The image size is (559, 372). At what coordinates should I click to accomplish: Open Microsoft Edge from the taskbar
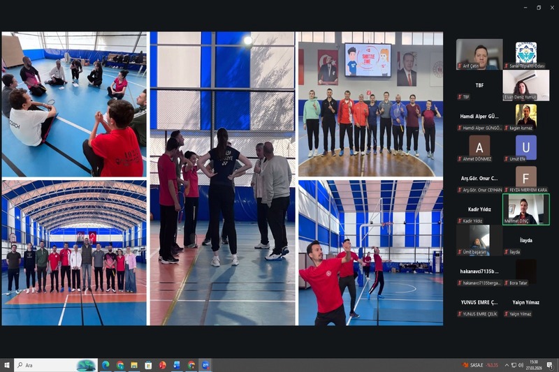click(106, 365)
